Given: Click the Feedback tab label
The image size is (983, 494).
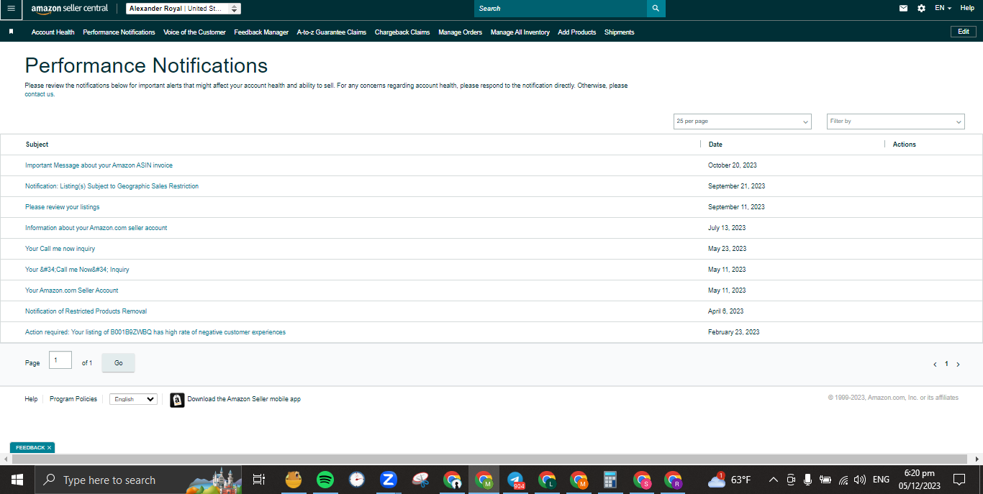Looking at the screenshot, I should click(x=30, y=447).
